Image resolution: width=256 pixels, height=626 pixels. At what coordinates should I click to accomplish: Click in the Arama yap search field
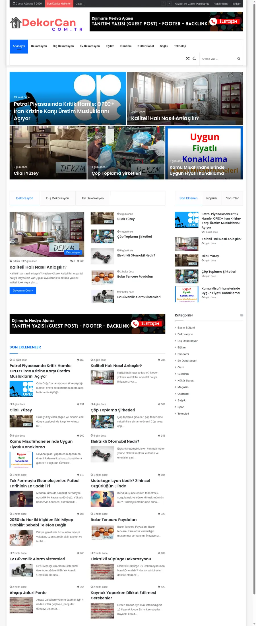[218, 59]
